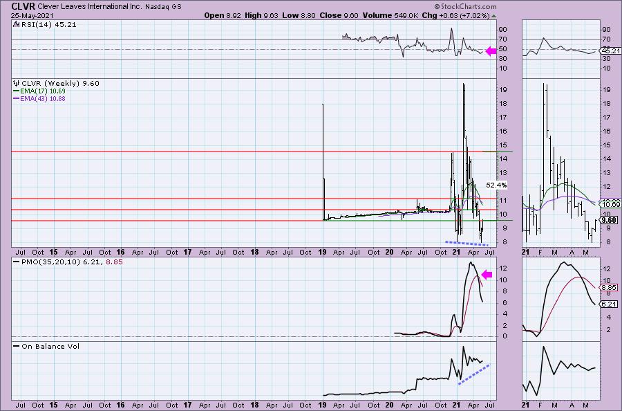This screenshot has height=411, width=622.
Task: Click the On Balance Vol legend label
Action: click(46, 346)
